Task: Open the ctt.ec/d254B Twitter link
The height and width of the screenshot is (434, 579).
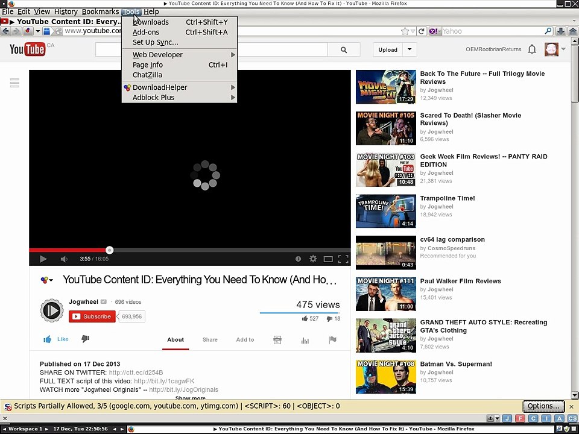Action: point(136,373)
